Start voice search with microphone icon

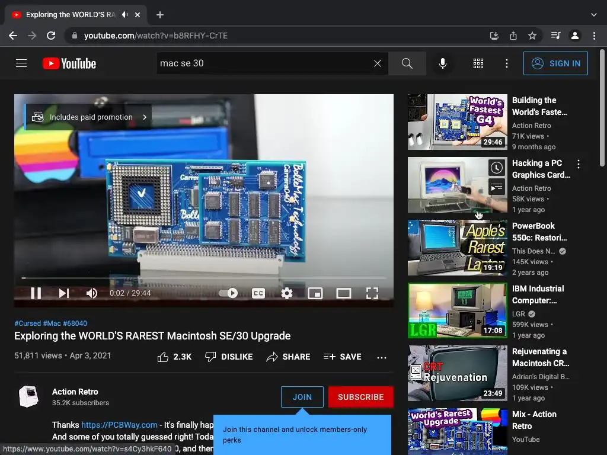pyautogui.click(x=442, y=63)
